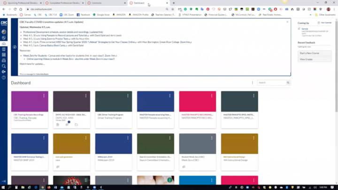Open discussions icon on DHYG 313 card
The width and height of the screenshot is (338, 190).
click(67, 124)
